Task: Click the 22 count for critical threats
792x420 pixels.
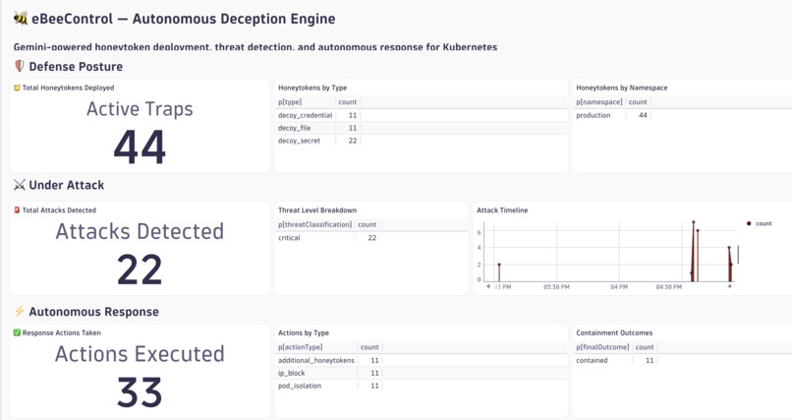Action: 371,238
